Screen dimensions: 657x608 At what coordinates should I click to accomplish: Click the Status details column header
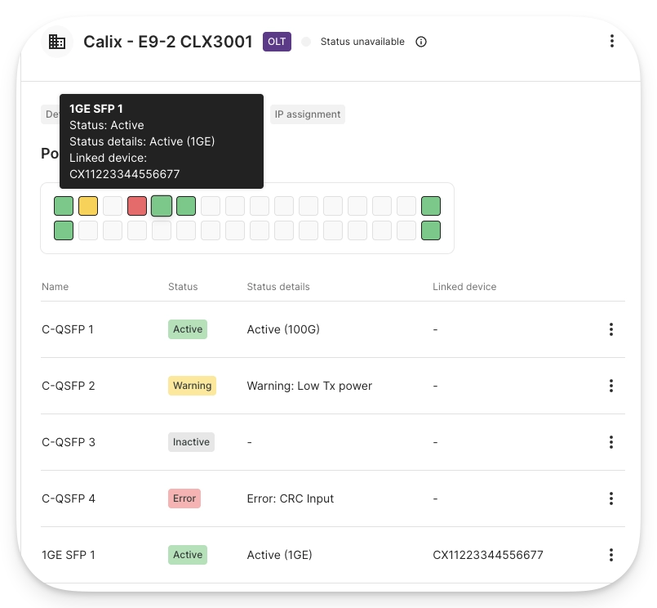point(278,287)
